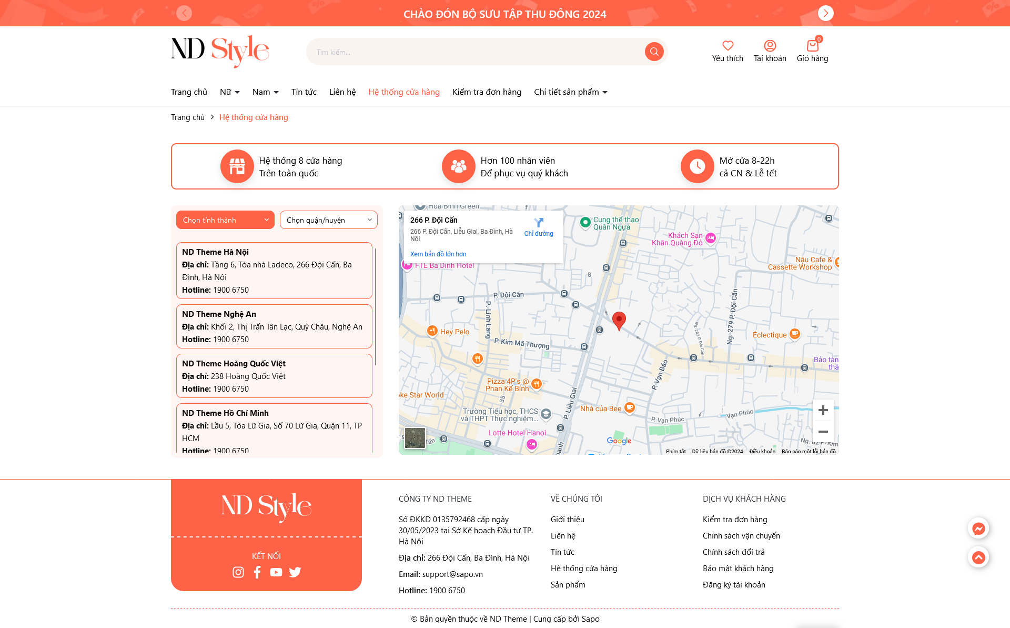Click the store list scrollbar
The height and width of the screenshot is (628, 1010).
[376, 306]
